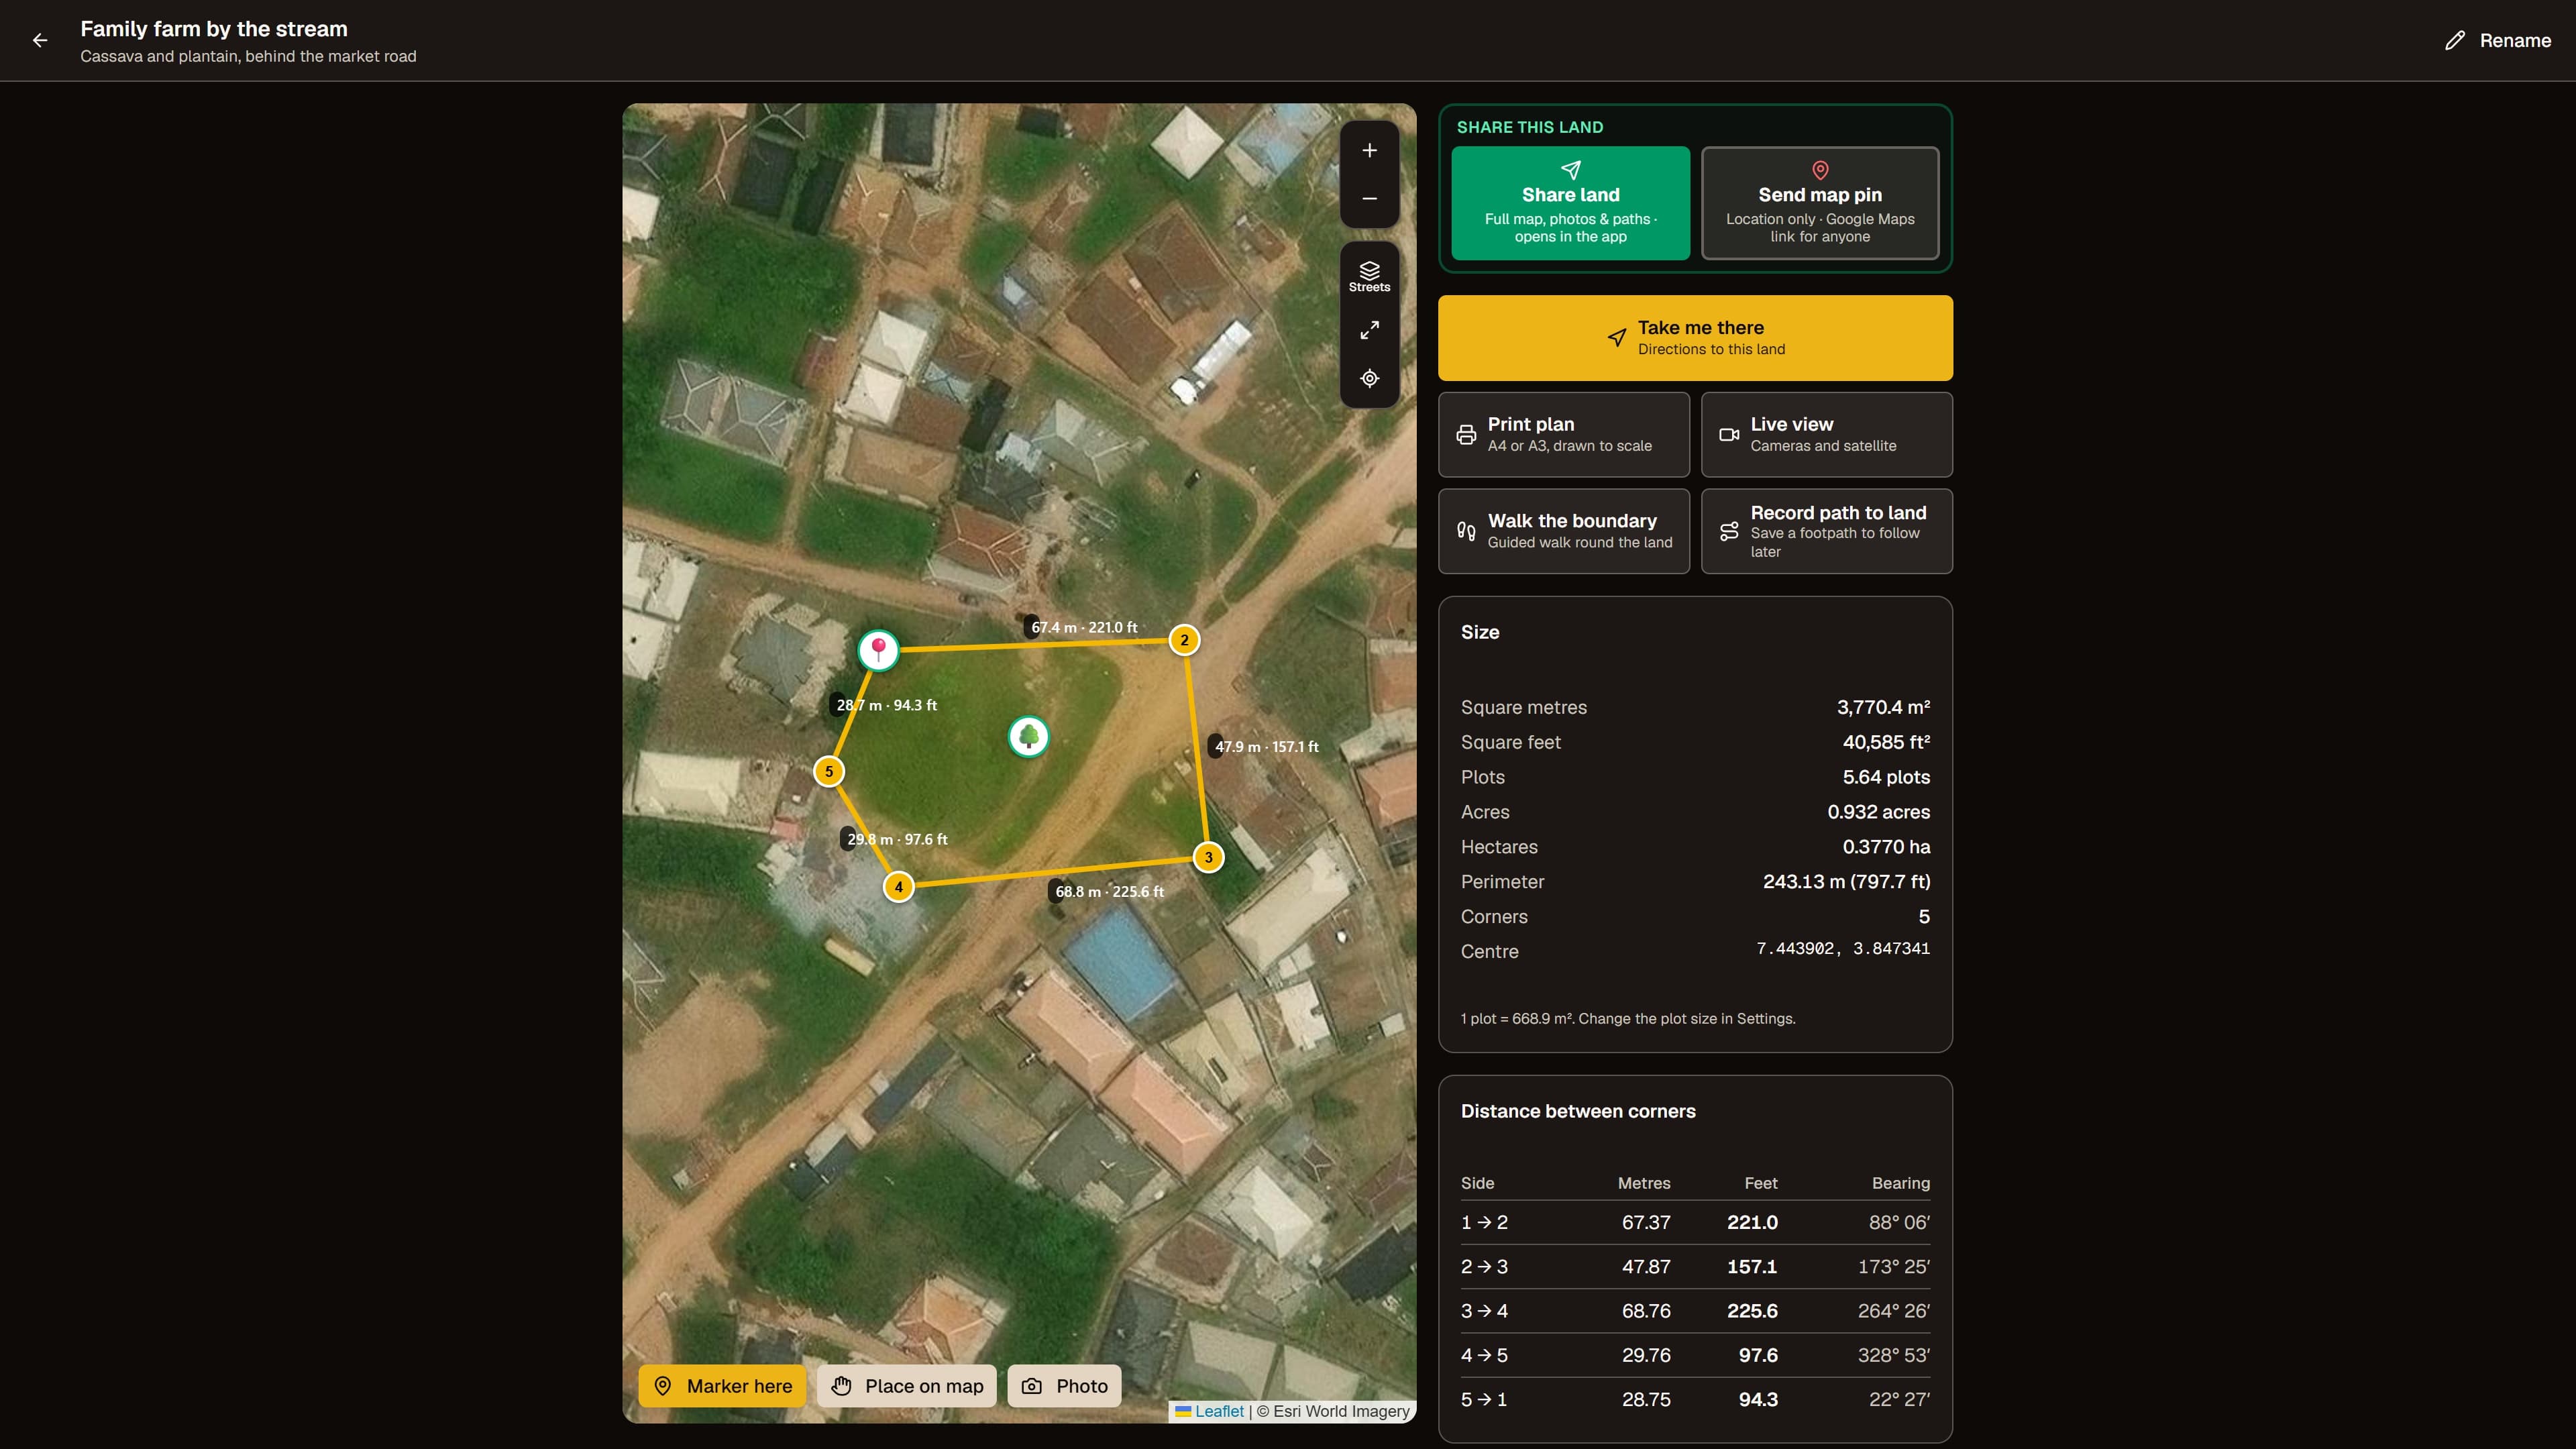The image size is (2576, 1449).
Task: Select corner marker 2
Action: pos(1184,640)
